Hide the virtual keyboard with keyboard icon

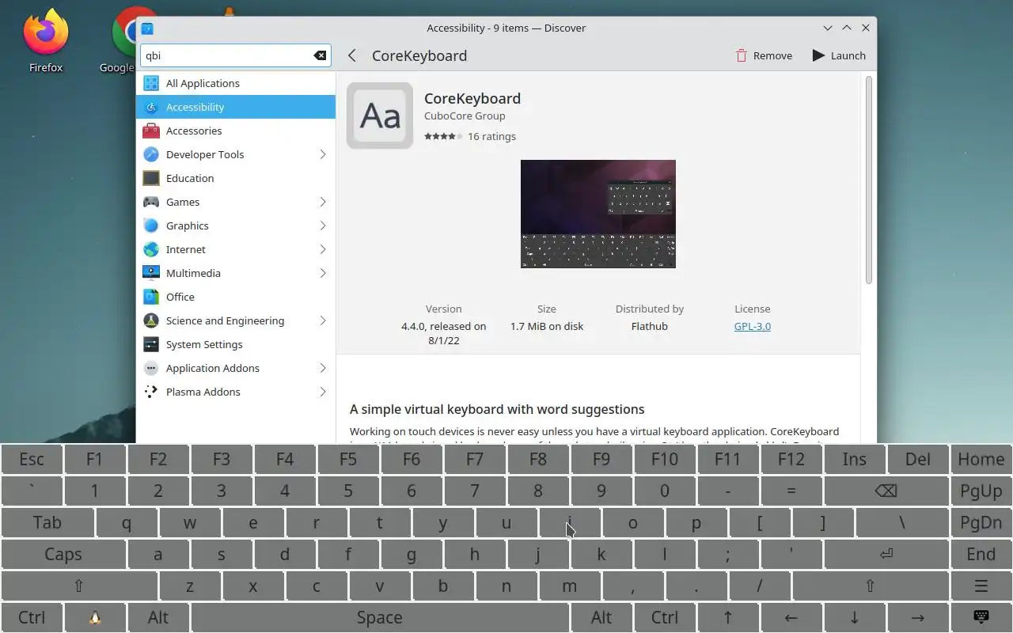coord(981,618)
